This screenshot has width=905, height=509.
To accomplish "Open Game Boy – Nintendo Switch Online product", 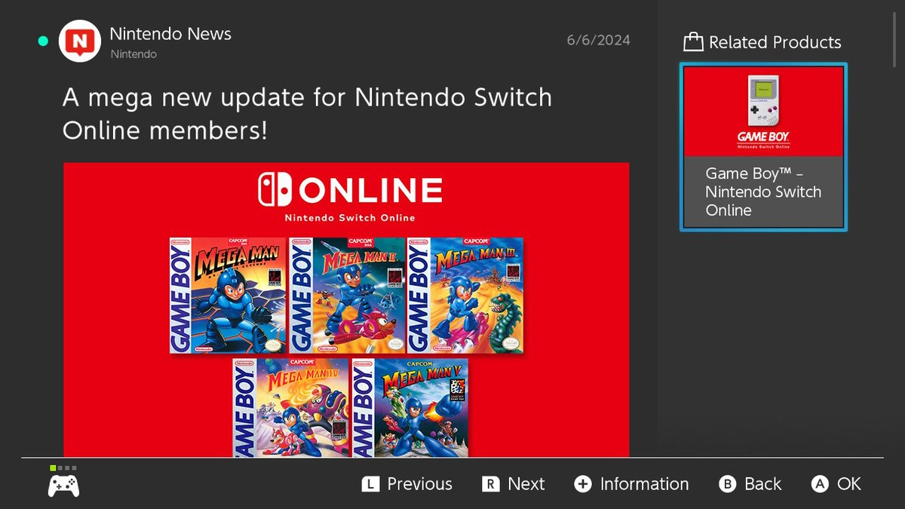I will [x=763, y=147].
